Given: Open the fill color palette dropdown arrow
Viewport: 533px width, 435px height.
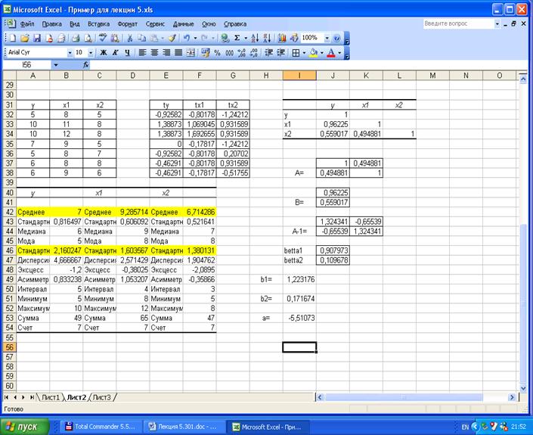Looking at the screenshot, I should 321,53.
